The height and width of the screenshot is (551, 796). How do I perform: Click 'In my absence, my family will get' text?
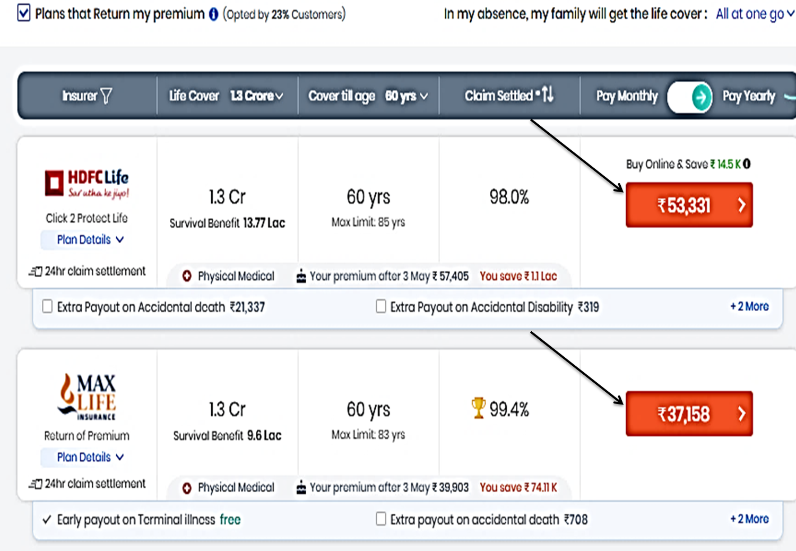[x=576, y=14]
